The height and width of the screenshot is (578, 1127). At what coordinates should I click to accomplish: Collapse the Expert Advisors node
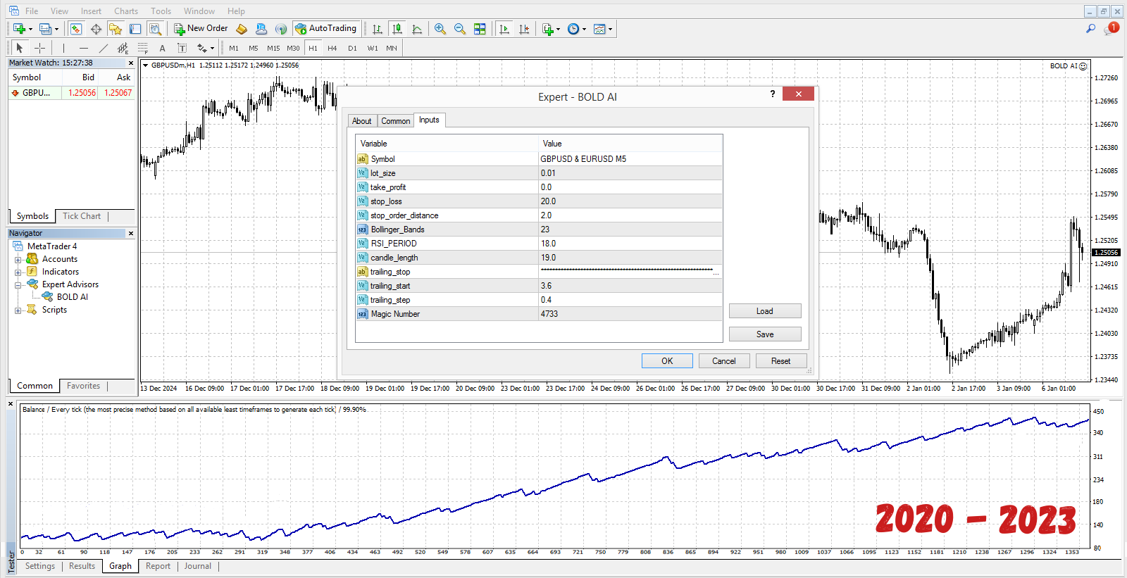tap(18, 284)
